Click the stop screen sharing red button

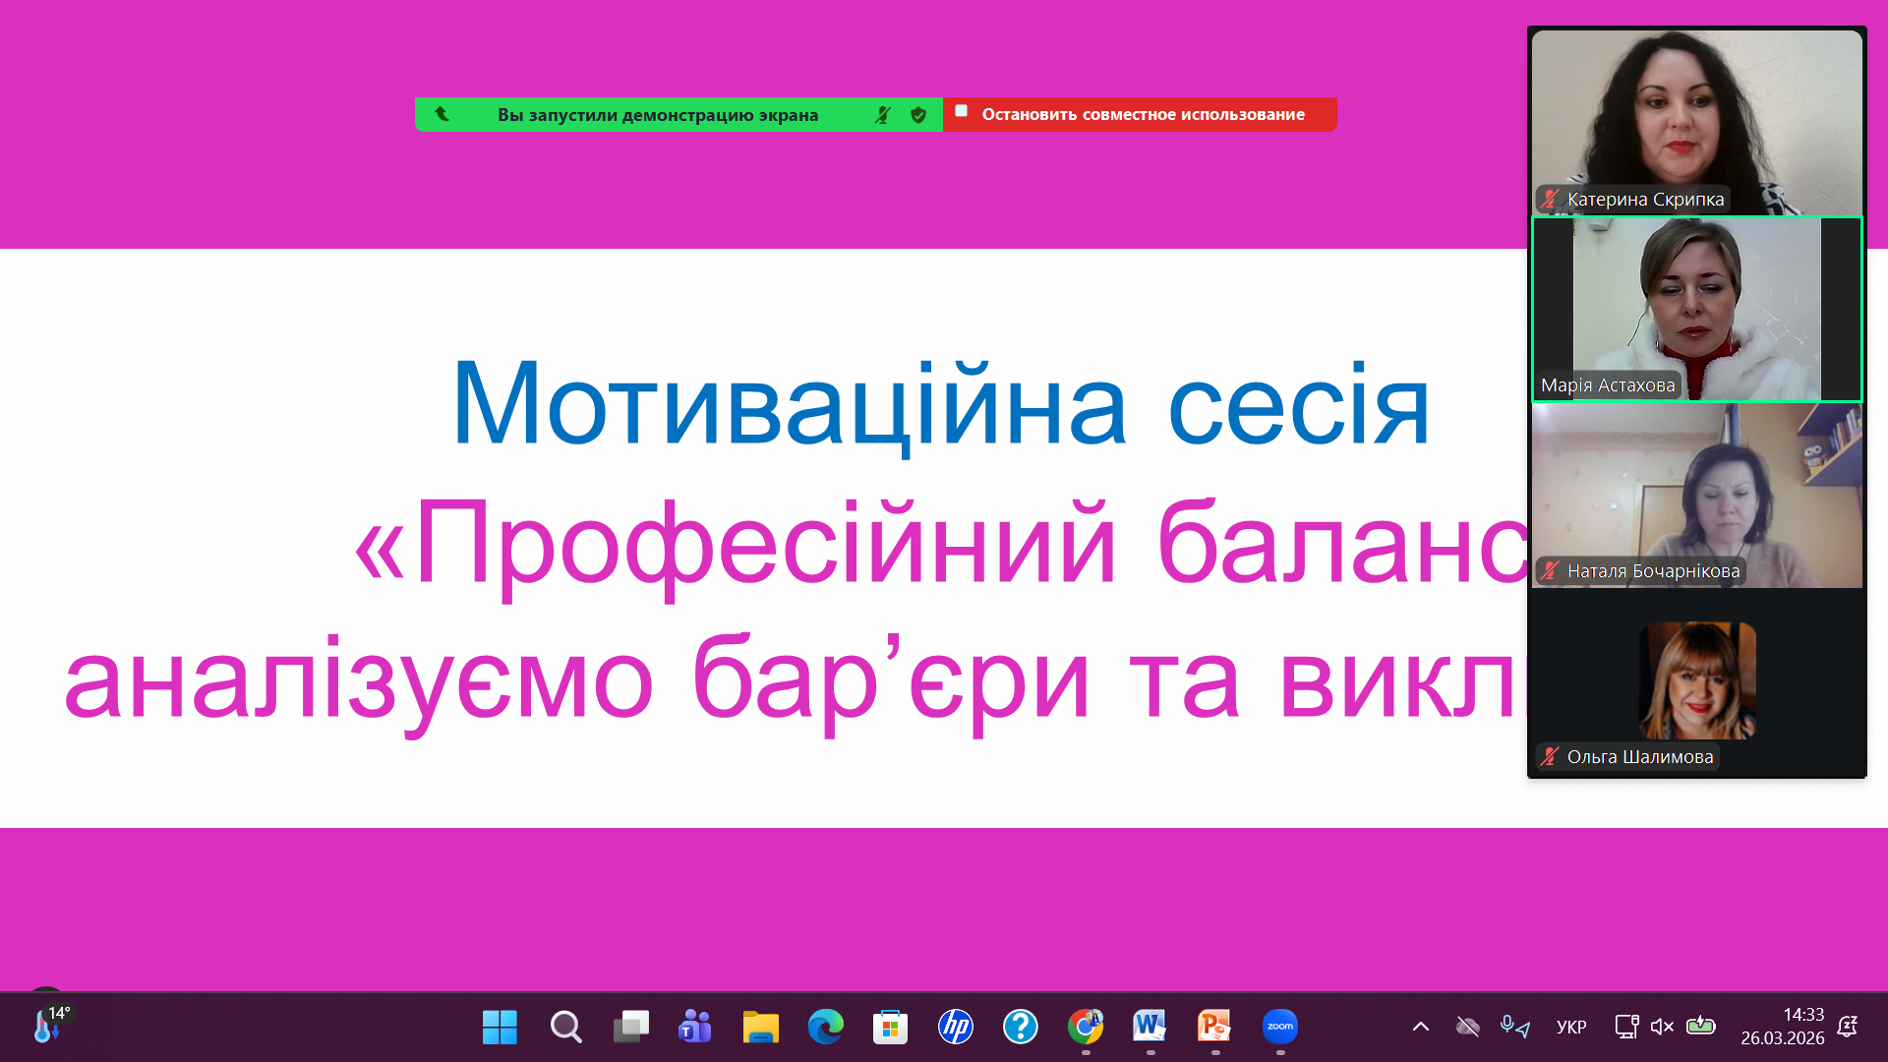click(1139, 114)
